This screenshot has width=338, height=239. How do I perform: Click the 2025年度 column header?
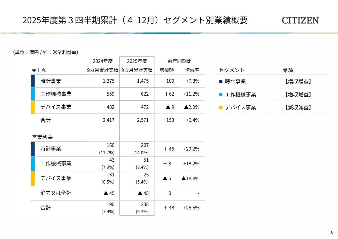pyautogui.click(x=137, y=61)
